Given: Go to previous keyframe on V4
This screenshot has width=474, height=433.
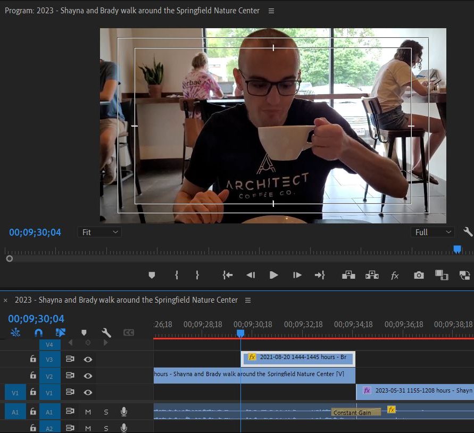Looking at the screenshot, I should (70, 343).
